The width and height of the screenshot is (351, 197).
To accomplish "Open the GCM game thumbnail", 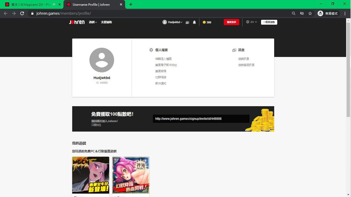I will 91,175.
